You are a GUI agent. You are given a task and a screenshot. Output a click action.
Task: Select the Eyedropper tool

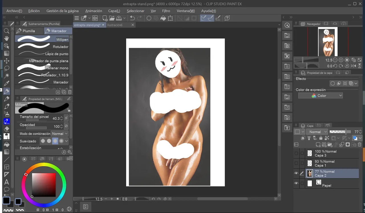pos(7,83)
